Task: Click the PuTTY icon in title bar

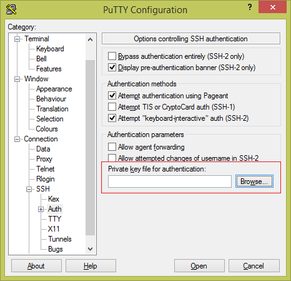Action: (11, 9)
